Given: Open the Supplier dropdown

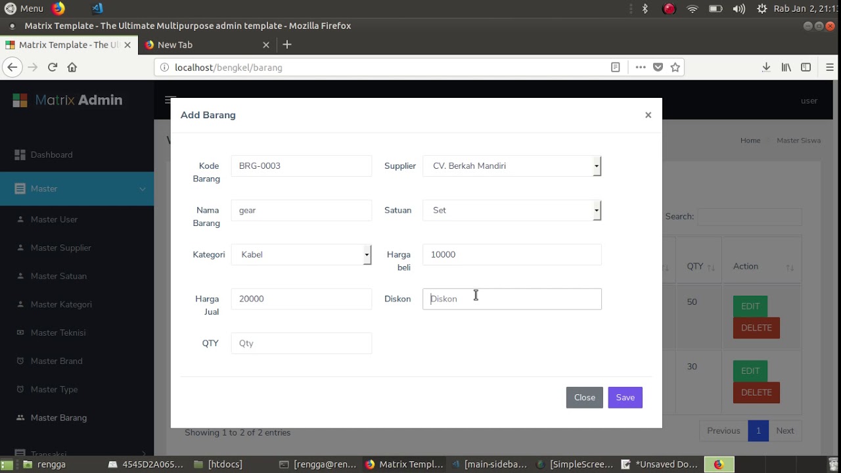Looking at the screenshot, I should tap(512, 166).
